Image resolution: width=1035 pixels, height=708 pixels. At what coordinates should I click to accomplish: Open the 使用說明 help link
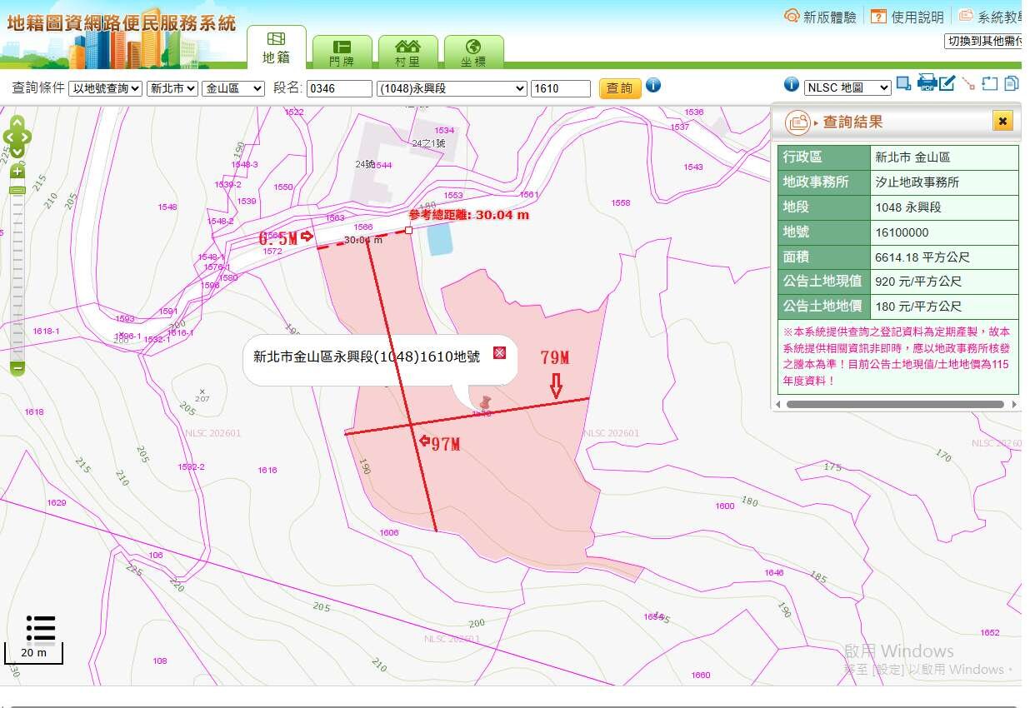point(907,17)
